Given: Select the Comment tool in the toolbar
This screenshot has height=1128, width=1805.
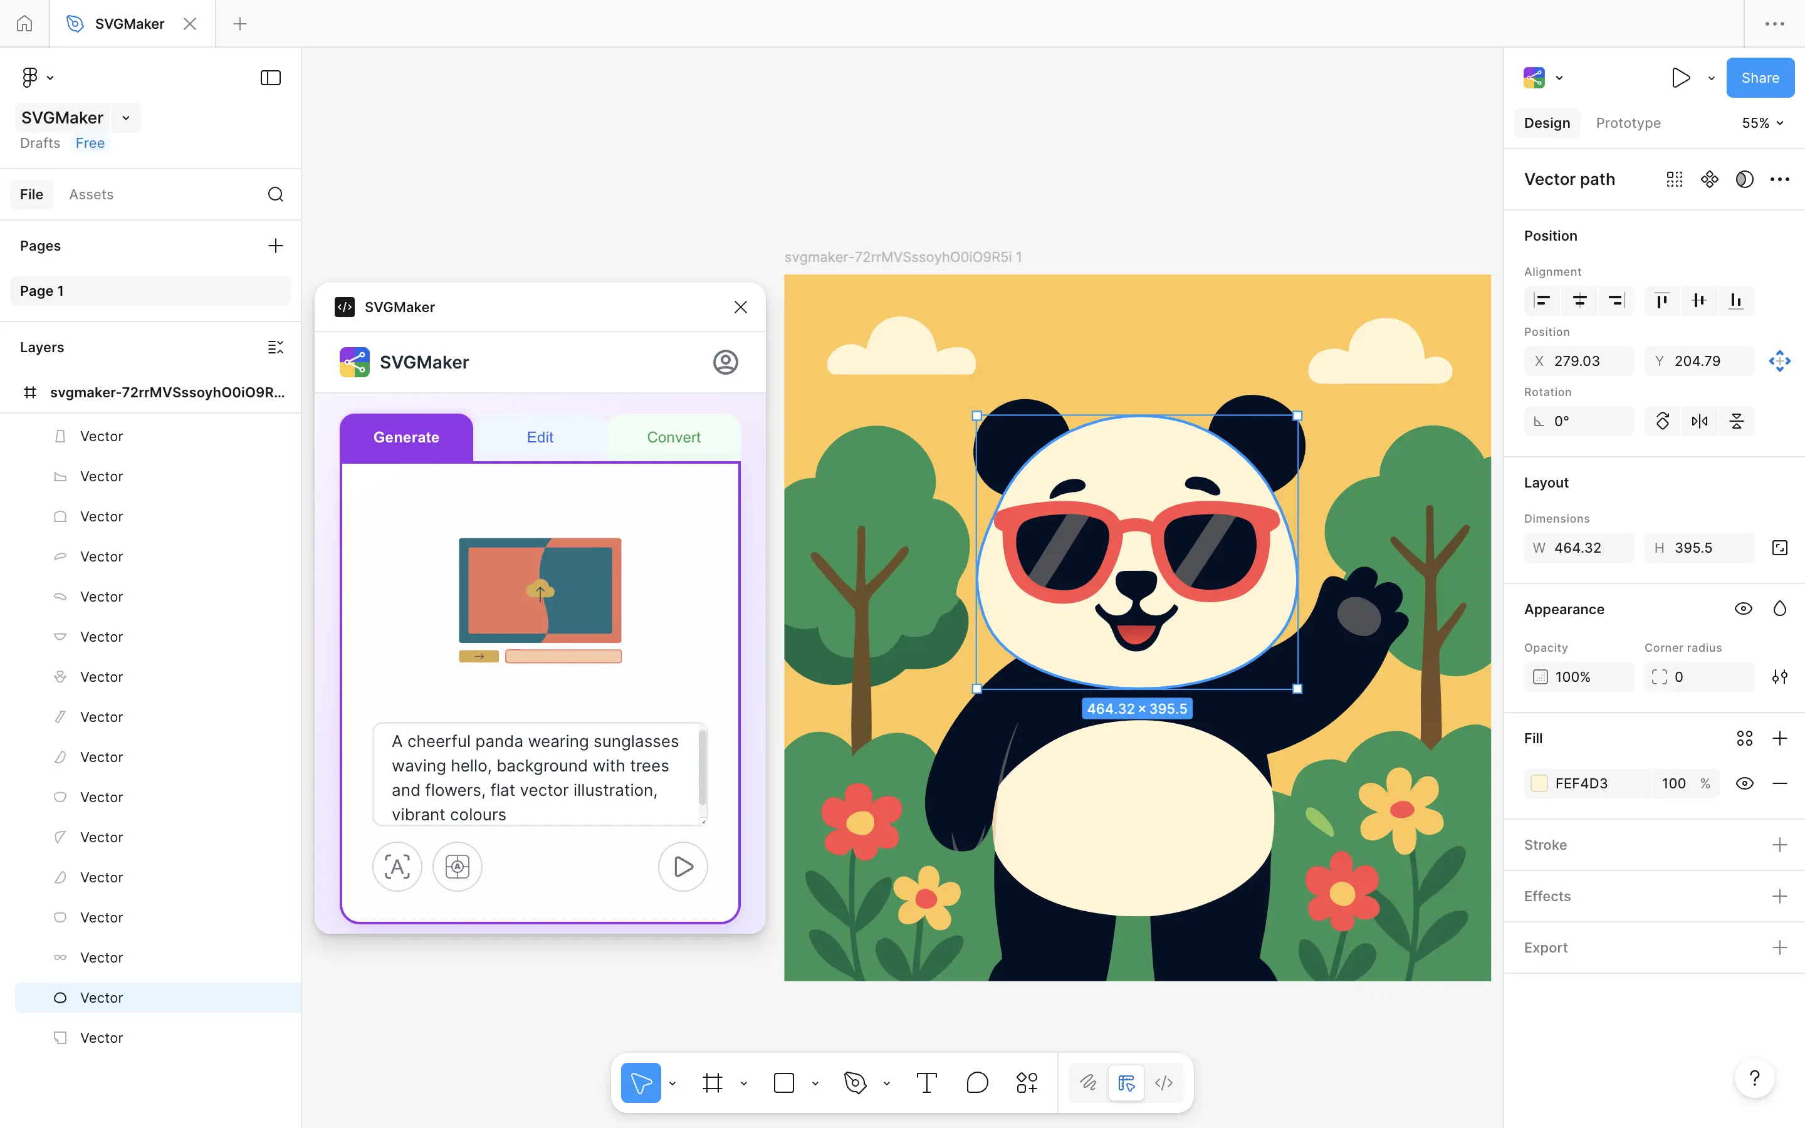Looking at the screenshot, I should (976, 1082).
